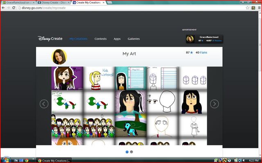The width and height of the screenshot is (262, 163).
Task: Open the eyes and blank head outline thumbnail
Action: [163, 102]
